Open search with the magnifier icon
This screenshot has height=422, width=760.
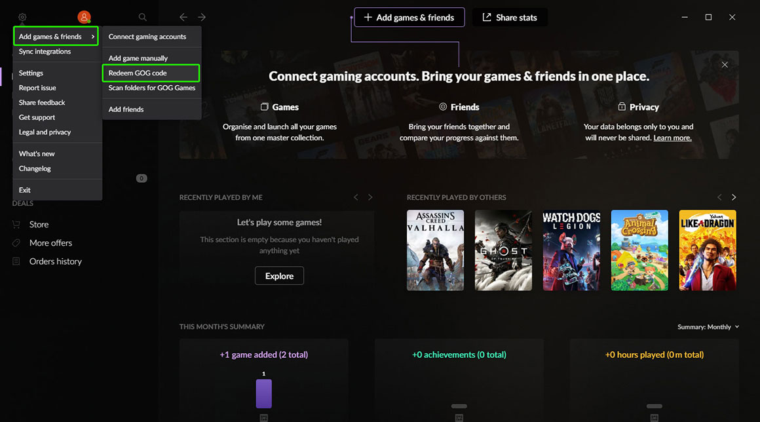142,16
